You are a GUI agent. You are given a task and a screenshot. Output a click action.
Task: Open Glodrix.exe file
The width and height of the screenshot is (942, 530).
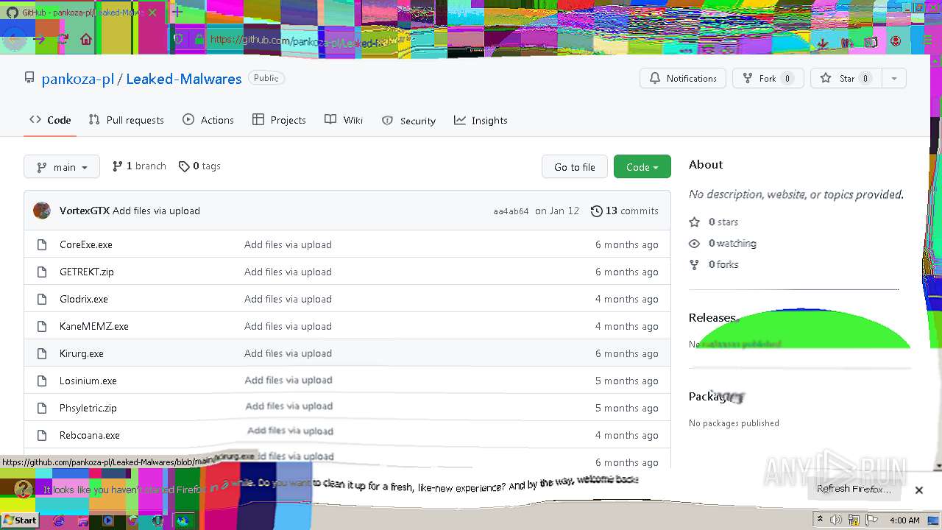84,299
